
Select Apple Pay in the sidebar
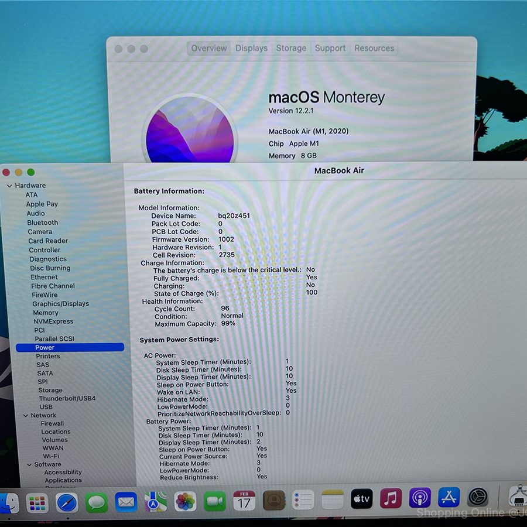pos(42,204)
